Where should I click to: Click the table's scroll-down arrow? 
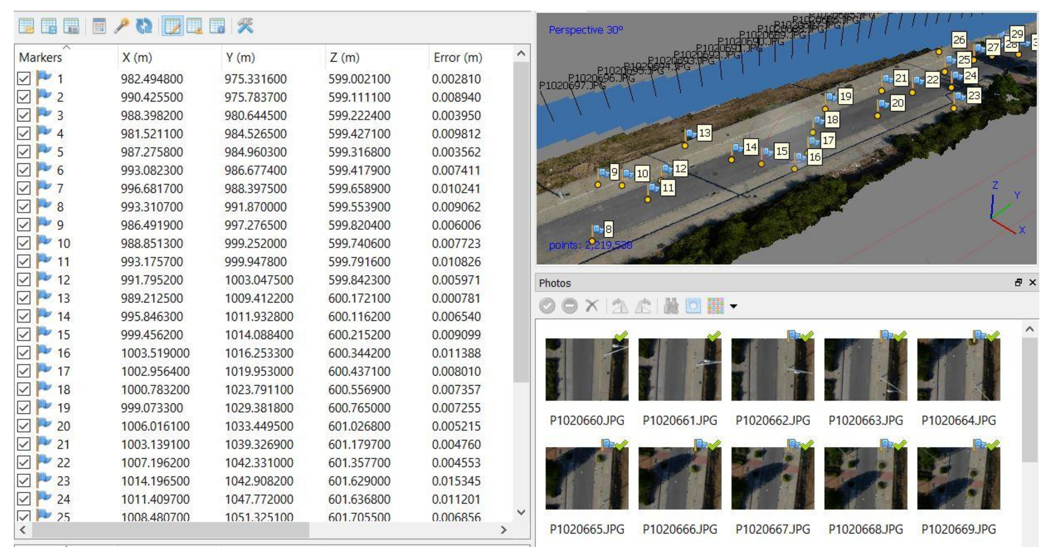point(521,512)
